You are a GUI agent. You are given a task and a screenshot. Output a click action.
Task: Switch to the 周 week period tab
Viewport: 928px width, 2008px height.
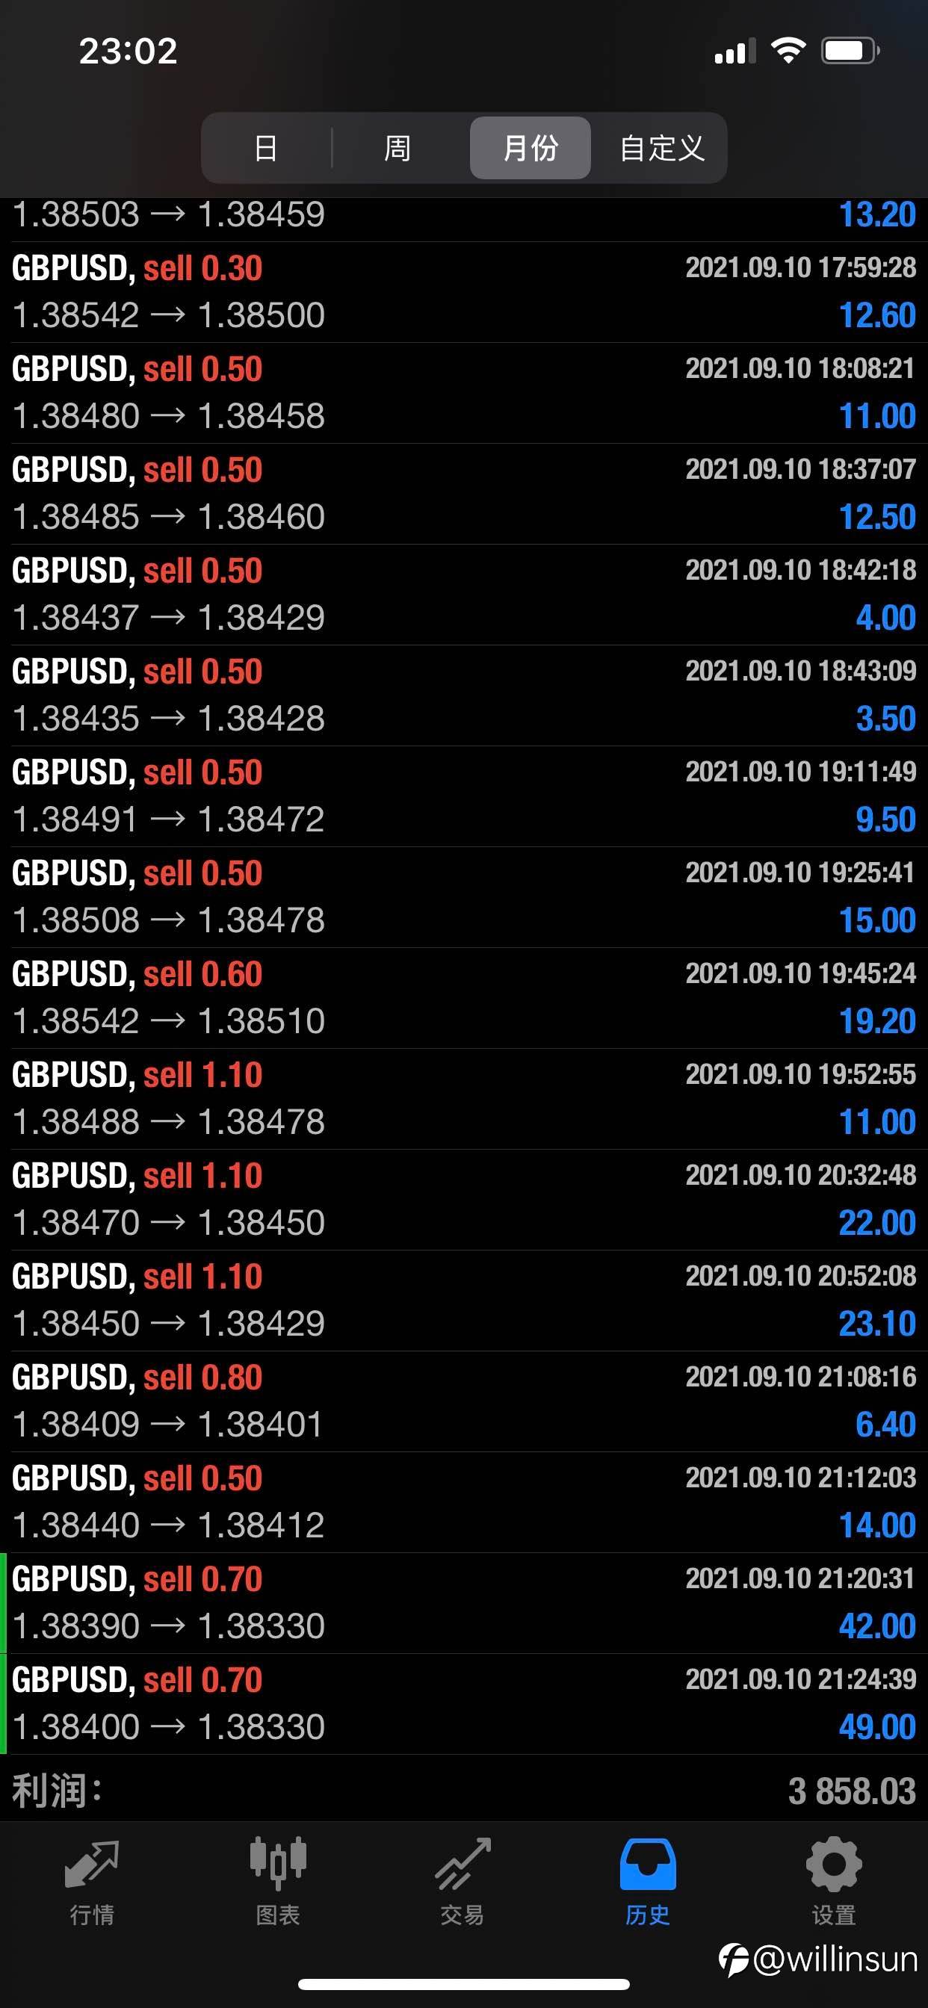[398, 148]
